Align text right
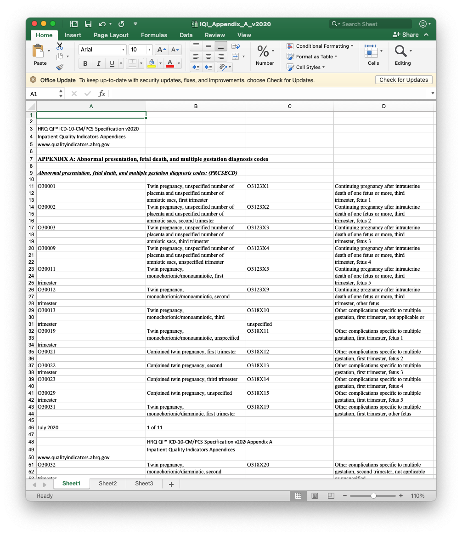 [221, 57]
